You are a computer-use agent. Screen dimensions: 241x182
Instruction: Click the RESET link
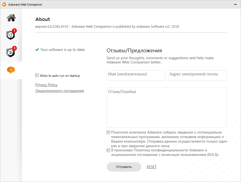click(151, 167)
